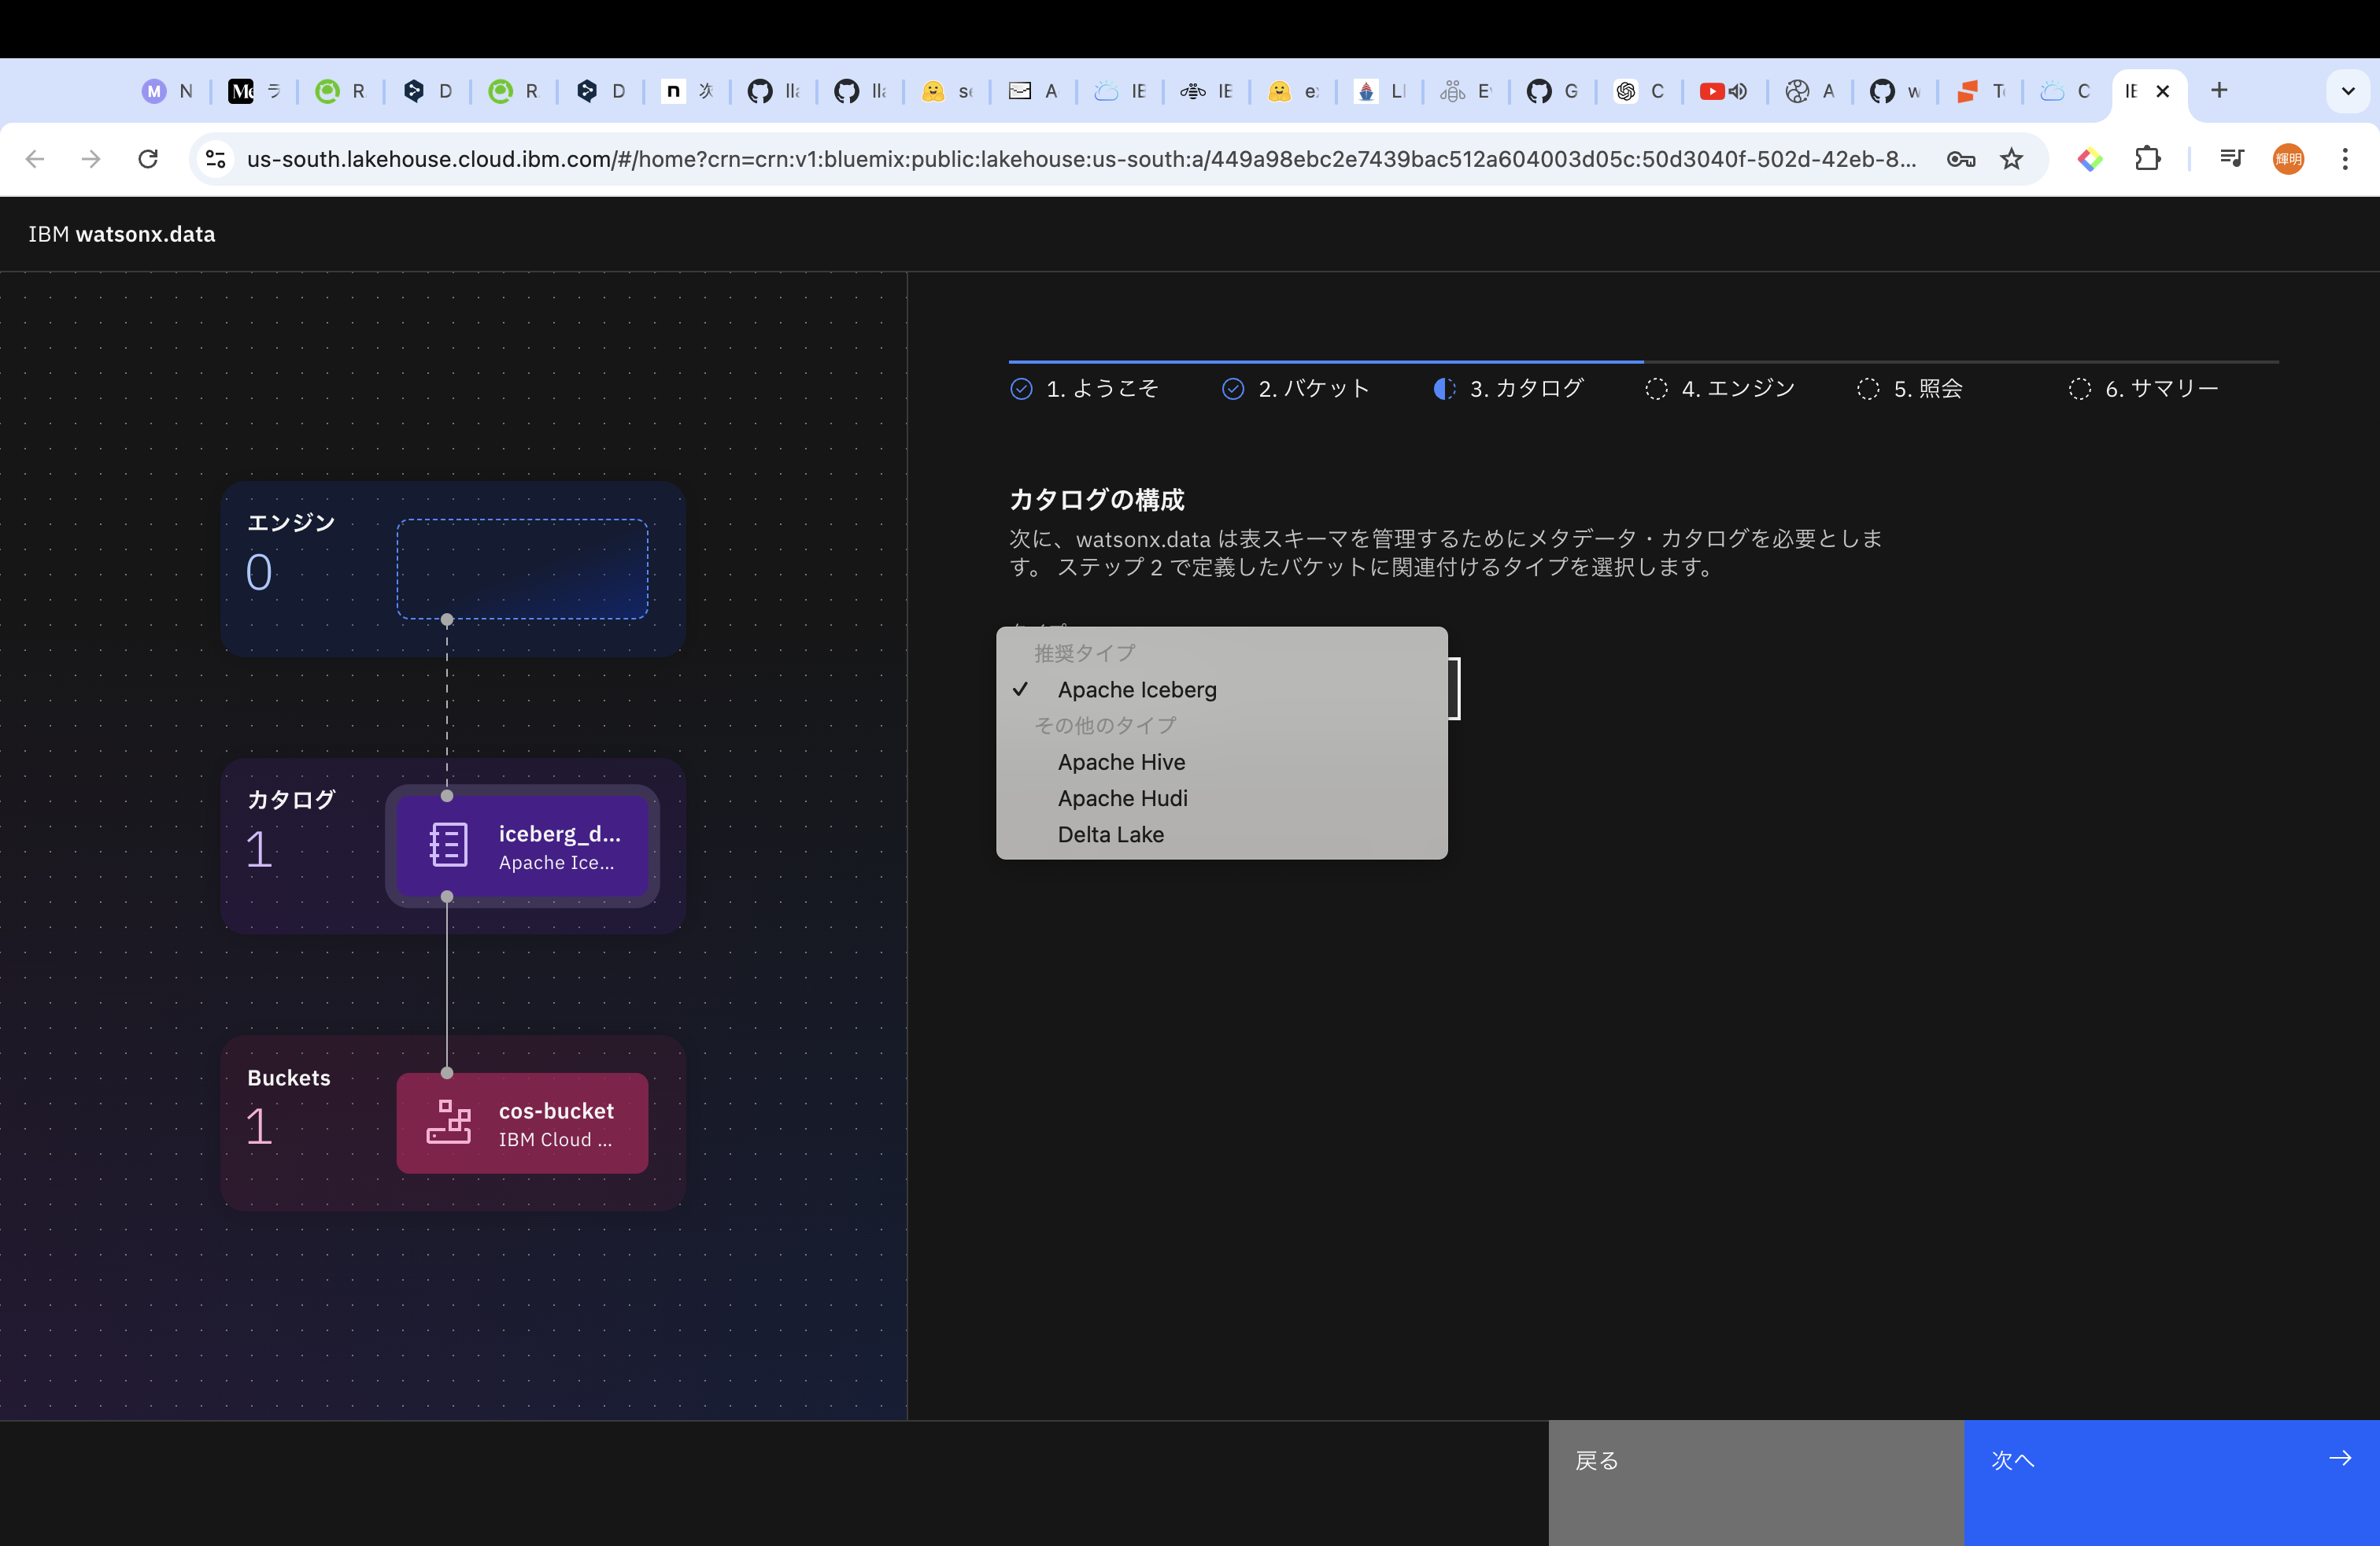Click the 戻る (Back) button
This screenshot has width=2380, height=1546.
1756,1482
